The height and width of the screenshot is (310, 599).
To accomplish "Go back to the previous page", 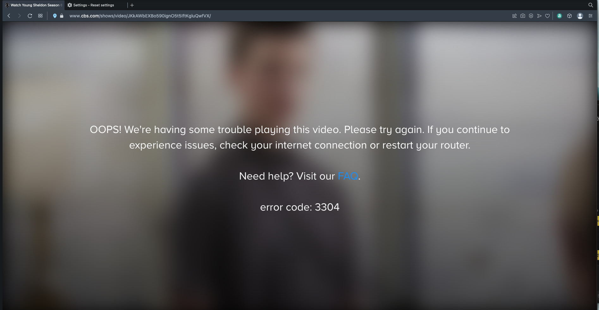I will (x=9, y=16).
